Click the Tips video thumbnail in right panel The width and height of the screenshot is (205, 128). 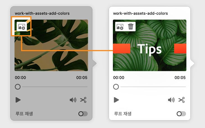point(150,45)
